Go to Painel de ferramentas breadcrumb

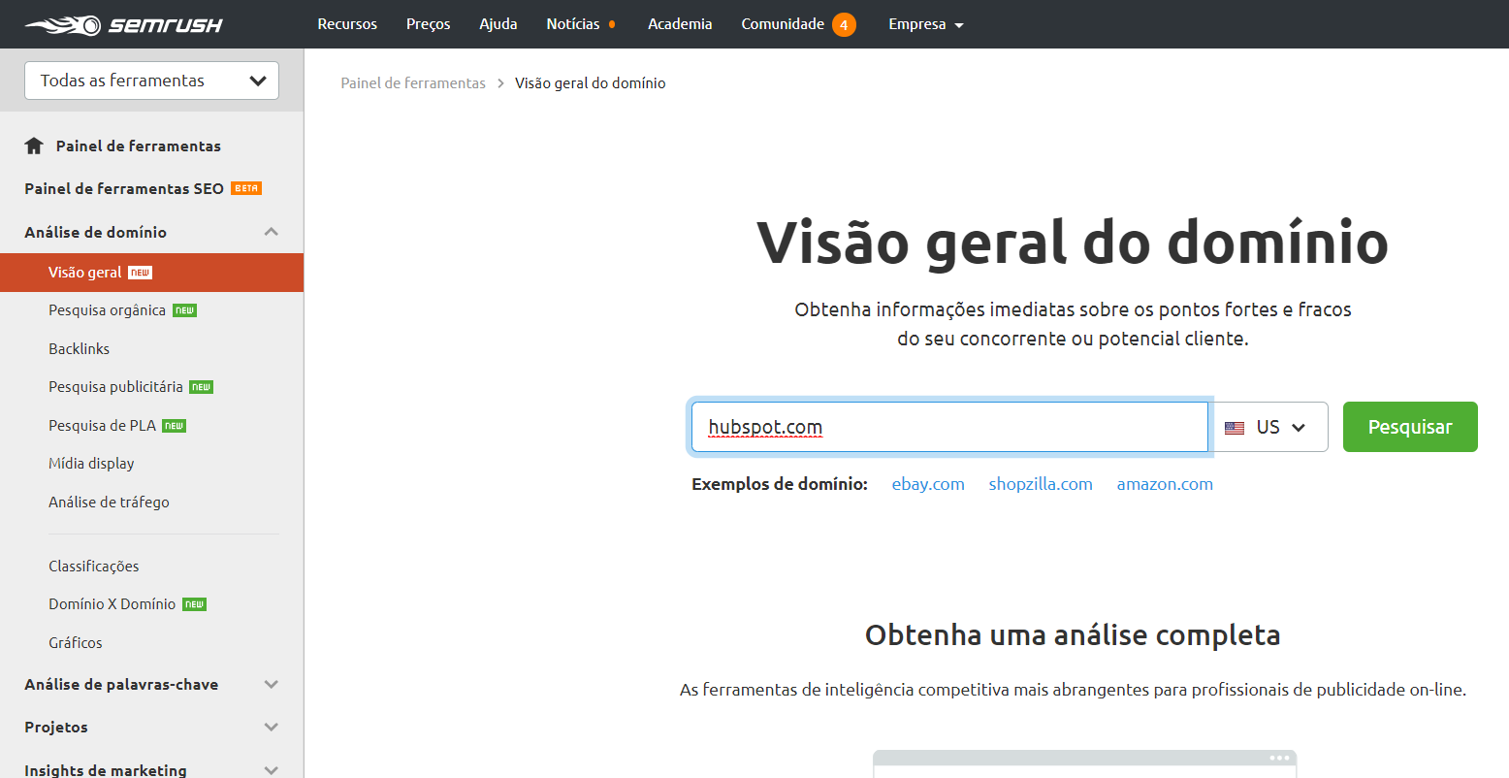(413, 83)
